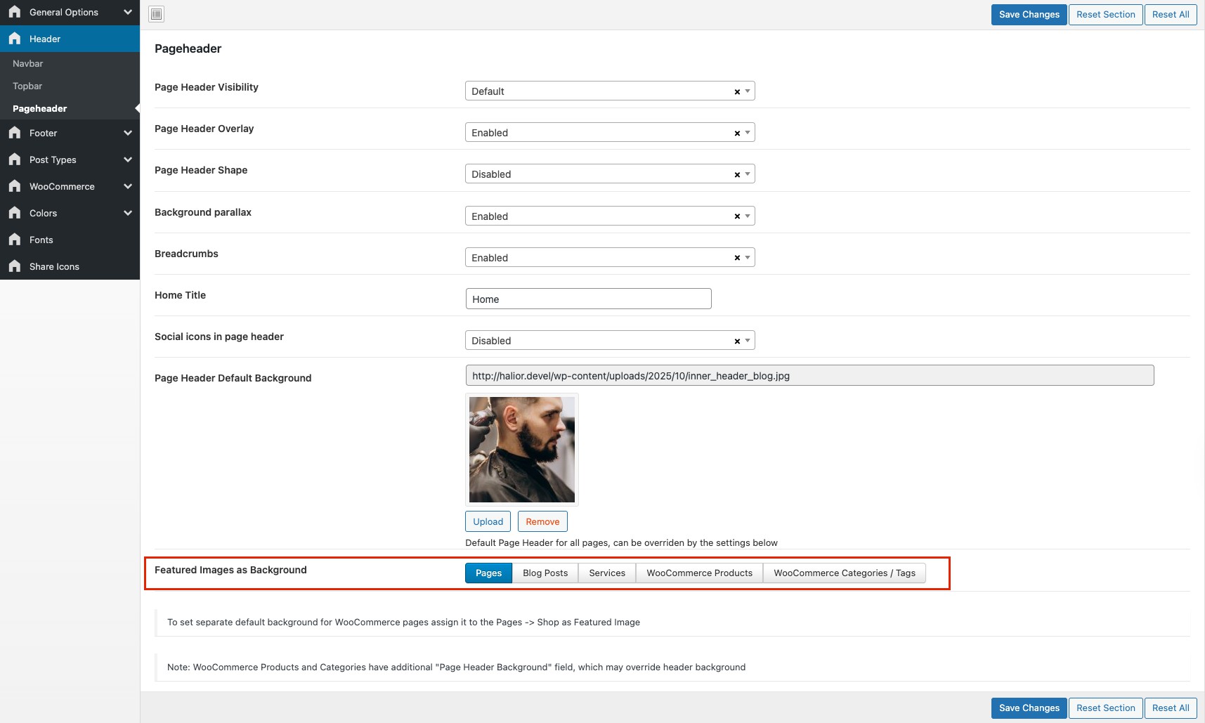Viewport: 1205px width, 723px height.
Task: Clear the Social icons in page header selection
Action: (x=737, y=341)
